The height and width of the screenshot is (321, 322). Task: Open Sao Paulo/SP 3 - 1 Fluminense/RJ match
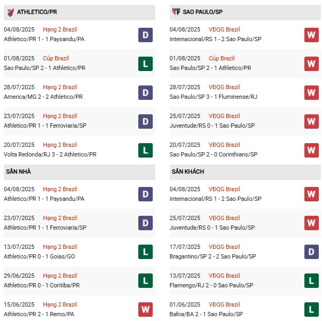213,97
